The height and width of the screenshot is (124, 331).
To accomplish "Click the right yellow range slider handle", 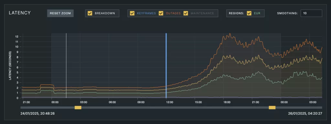I will click(x=272, y=108).
